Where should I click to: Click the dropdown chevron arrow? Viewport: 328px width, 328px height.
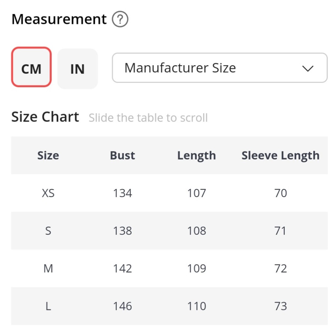[308, 69]
